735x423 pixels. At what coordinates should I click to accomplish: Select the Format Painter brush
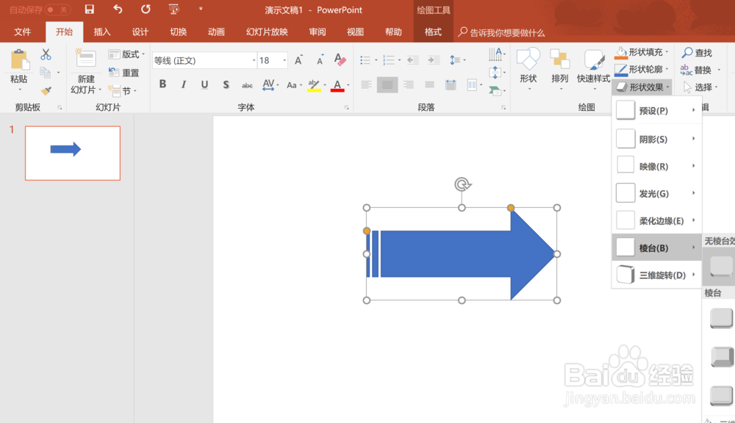coord(46,90)
